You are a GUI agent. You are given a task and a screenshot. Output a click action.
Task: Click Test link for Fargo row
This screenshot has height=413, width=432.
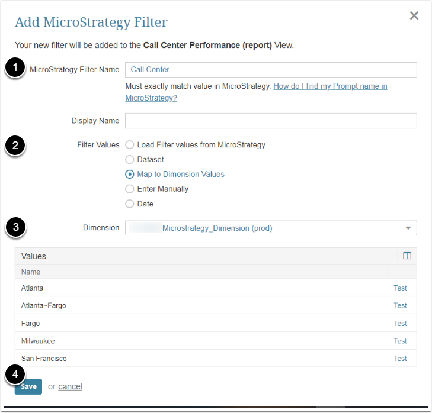tap(400, 324)
